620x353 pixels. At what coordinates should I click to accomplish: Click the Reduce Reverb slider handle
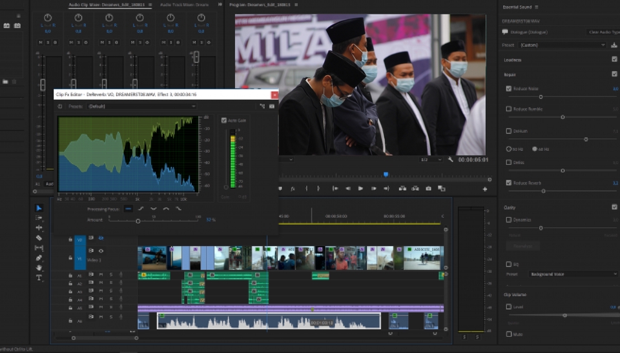coord(544,191)
